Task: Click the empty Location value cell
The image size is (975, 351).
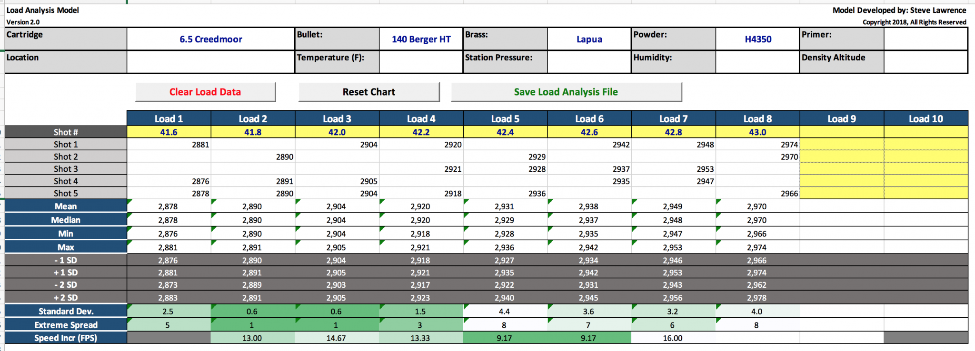Action: coord(211,62)
